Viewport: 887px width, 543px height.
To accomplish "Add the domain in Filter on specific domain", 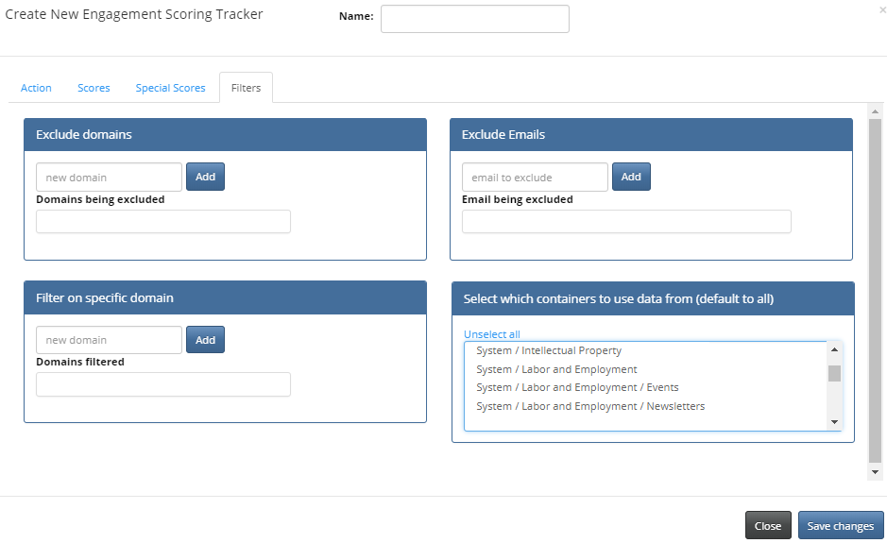I will [x=205, y=339].
